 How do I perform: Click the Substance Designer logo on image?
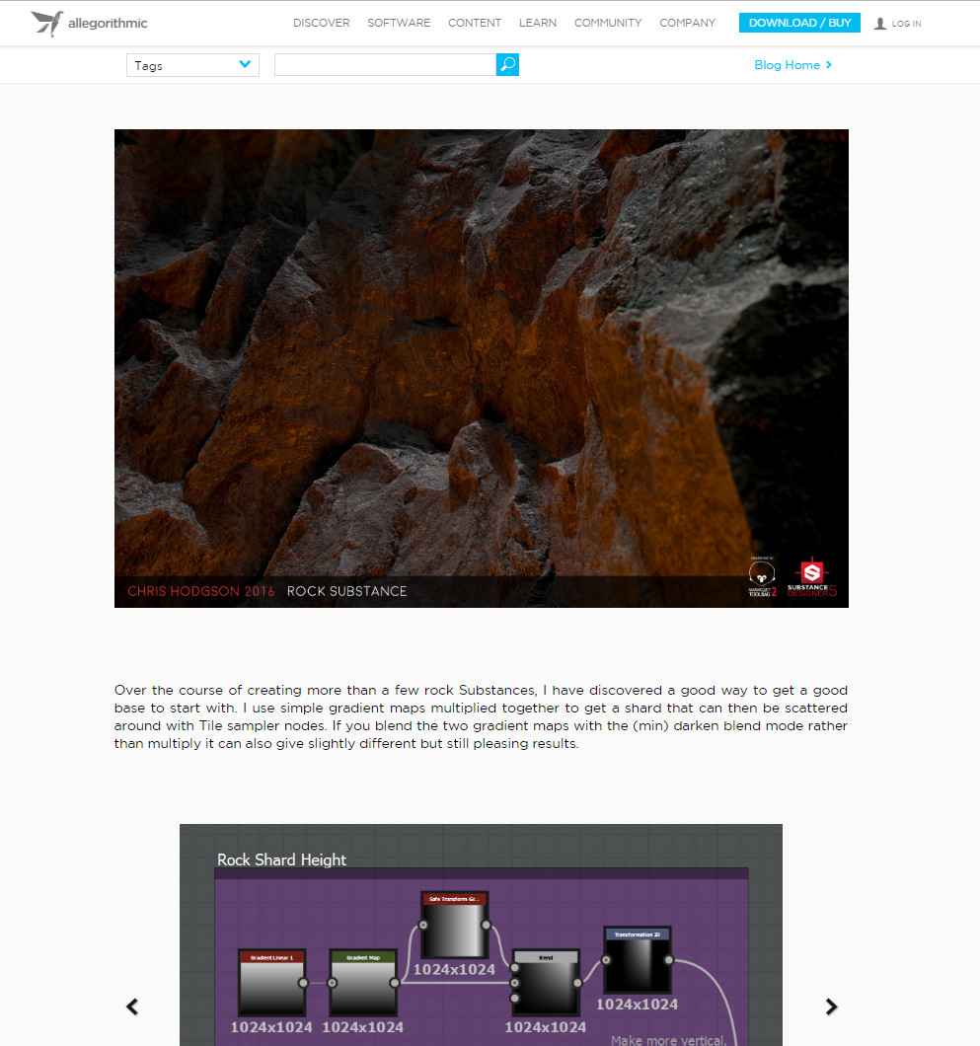click(x=811, y=577)
